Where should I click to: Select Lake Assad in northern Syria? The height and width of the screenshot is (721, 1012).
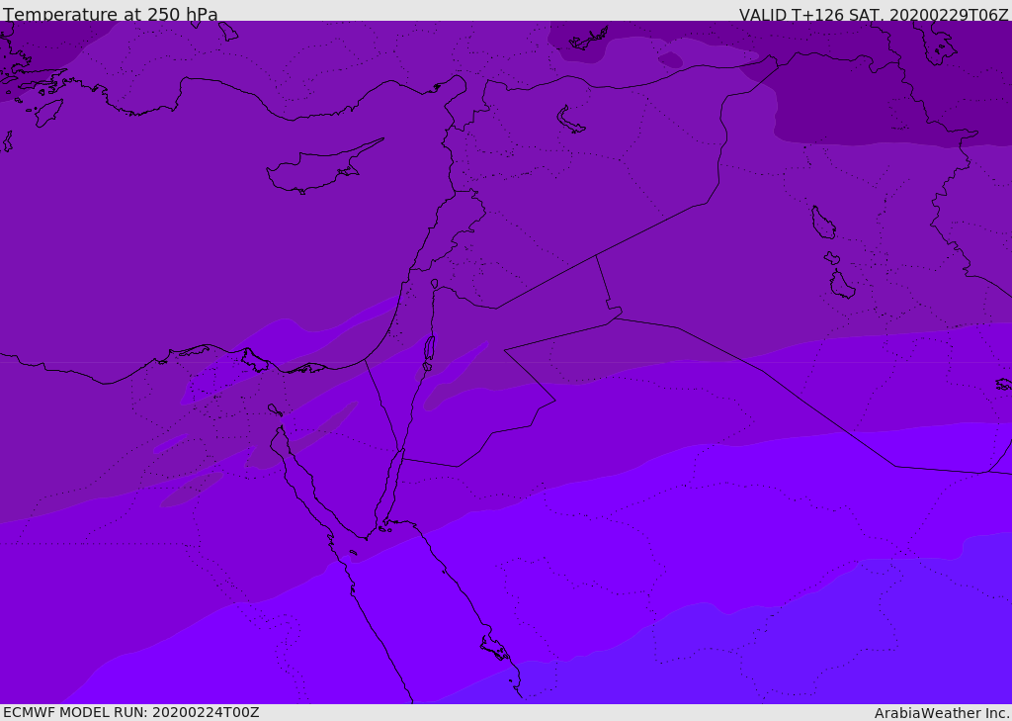(x=570, y=121)
